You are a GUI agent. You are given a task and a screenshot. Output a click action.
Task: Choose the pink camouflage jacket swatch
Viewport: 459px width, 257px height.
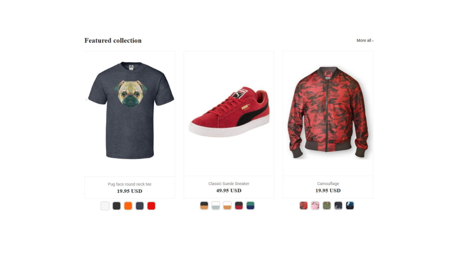(x=315, y=206)
